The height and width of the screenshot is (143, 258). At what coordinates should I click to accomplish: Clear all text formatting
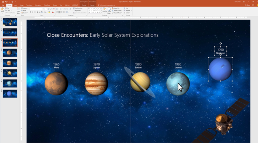point(54,9)
